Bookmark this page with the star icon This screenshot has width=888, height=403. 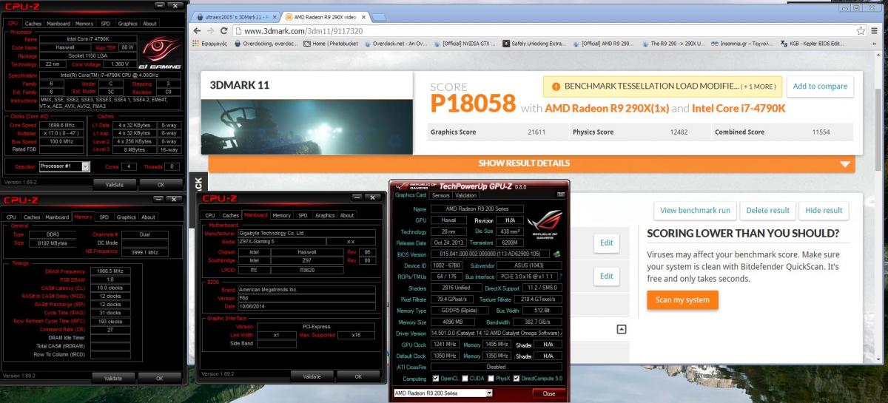(x=861, y=30)
